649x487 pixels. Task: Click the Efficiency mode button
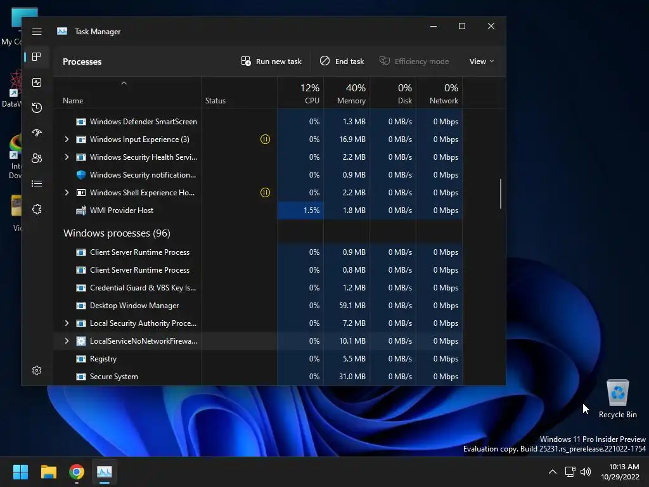414,62
